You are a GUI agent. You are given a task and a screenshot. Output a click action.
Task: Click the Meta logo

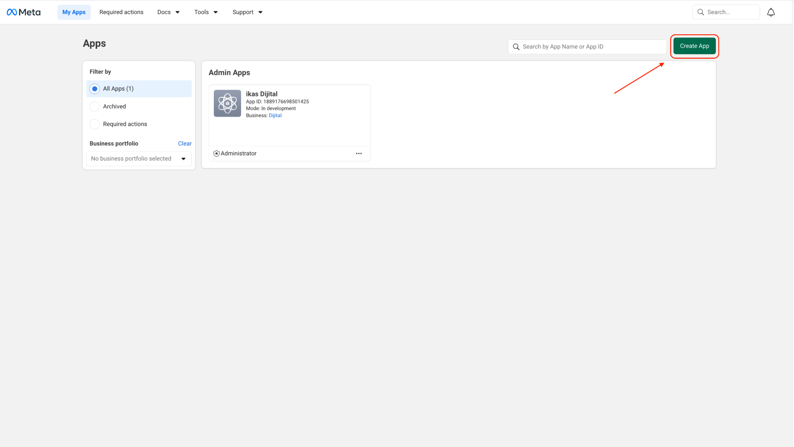click(x=24, y=12)
